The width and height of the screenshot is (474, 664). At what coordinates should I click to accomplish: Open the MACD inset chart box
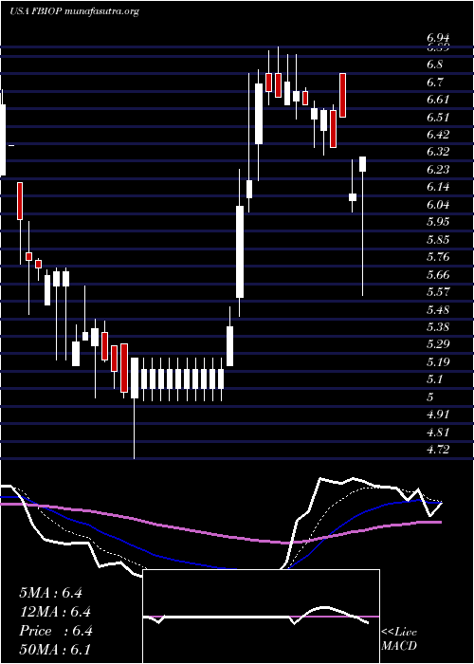[x=261, y=617]
